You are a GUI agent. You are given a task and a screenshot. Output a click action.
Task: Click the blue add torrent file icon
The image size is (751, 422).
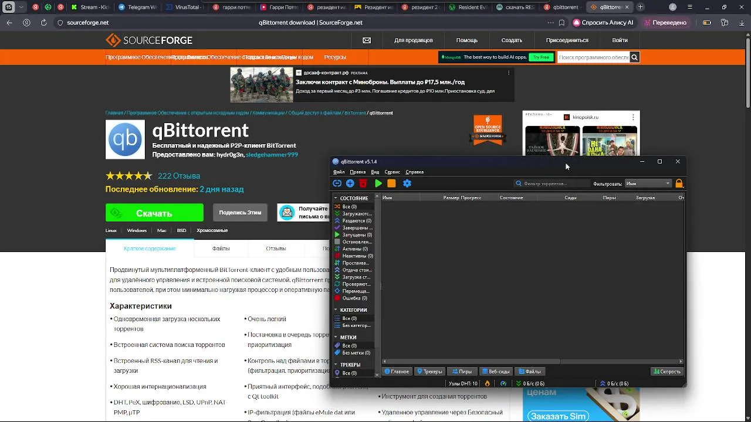(x=350, y=183)
